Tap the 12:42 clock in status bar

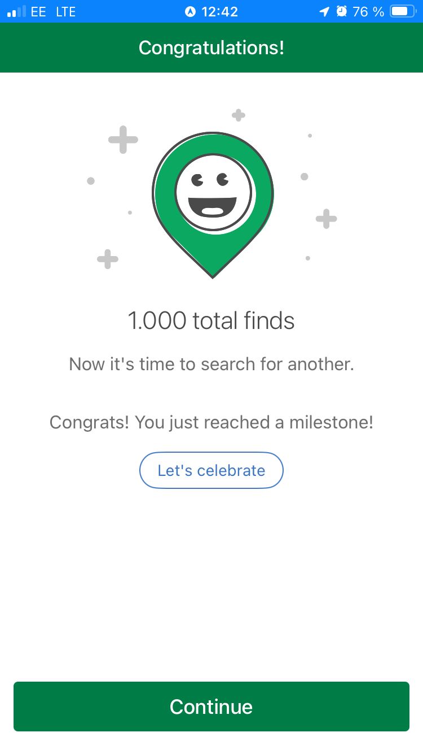pos(219,12)
